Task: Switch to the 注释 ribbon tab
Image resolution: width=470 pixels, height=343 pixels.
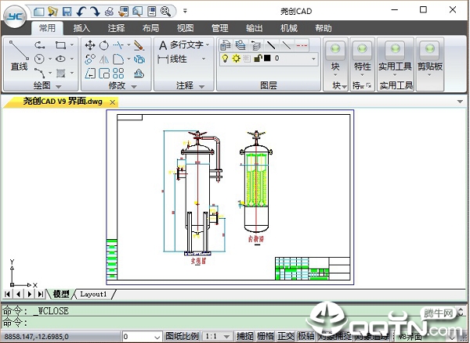Action: (x=116, y=28)
